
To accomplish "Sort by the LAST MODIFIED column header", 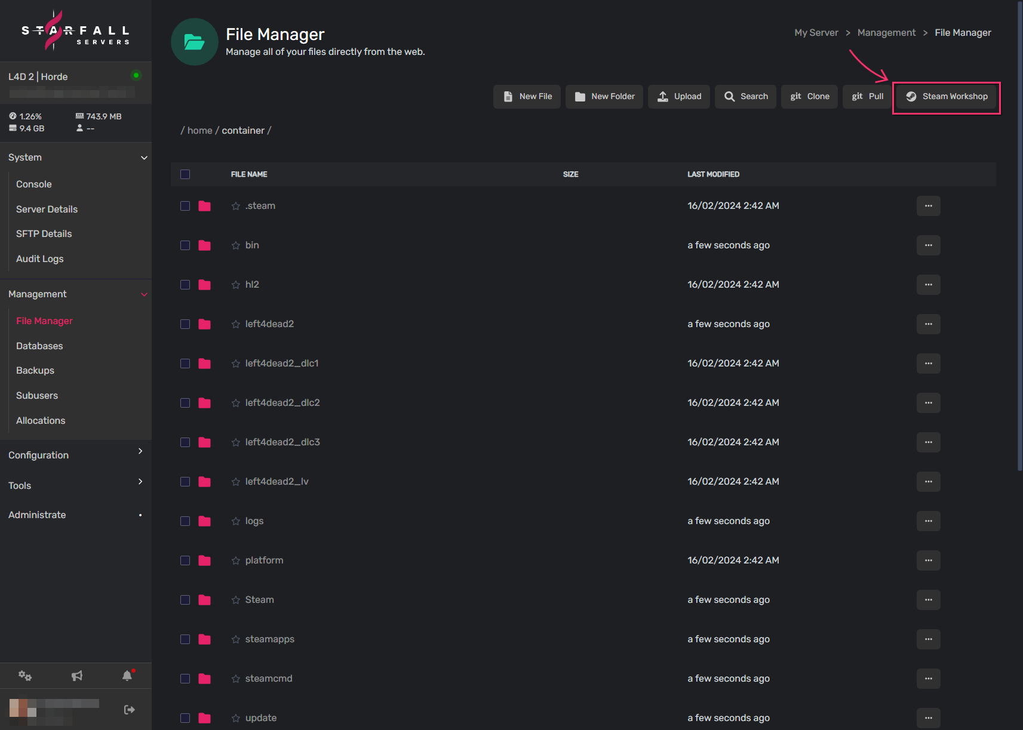I will tap(713, 174).
